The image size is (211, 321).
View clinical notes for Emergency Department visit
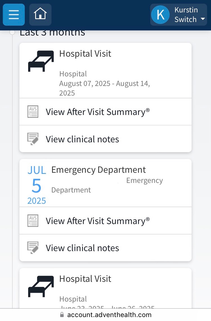[82, 248]
